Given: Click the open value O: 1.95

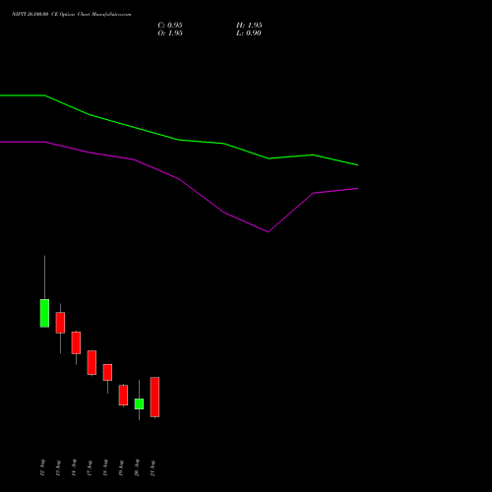Looking at the screenshot, I should pos(170,33).
